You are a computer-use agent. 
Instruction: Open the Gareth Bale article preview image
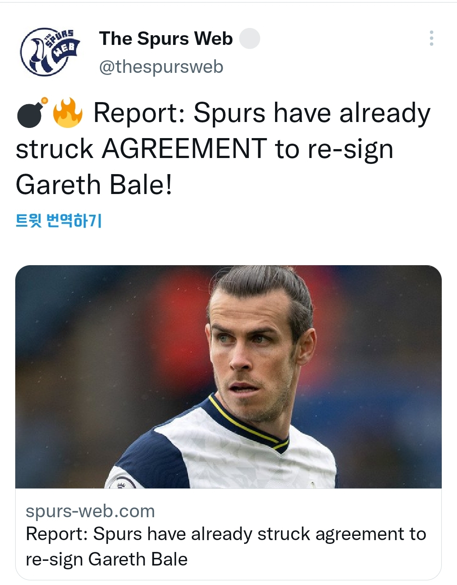[x=228, y=377]
